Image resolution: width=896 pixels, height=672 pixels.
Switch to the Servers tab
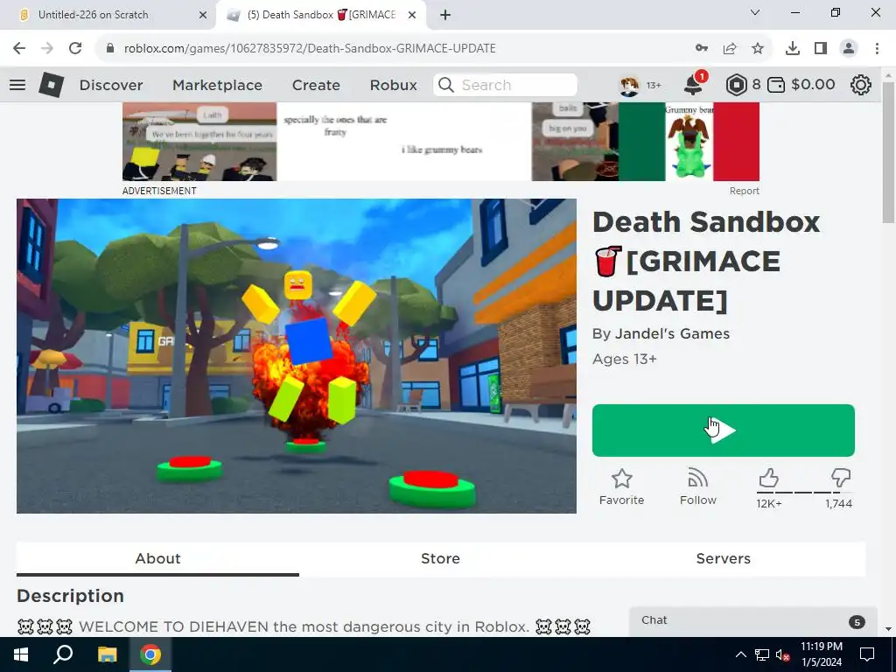tap(723, 558)
